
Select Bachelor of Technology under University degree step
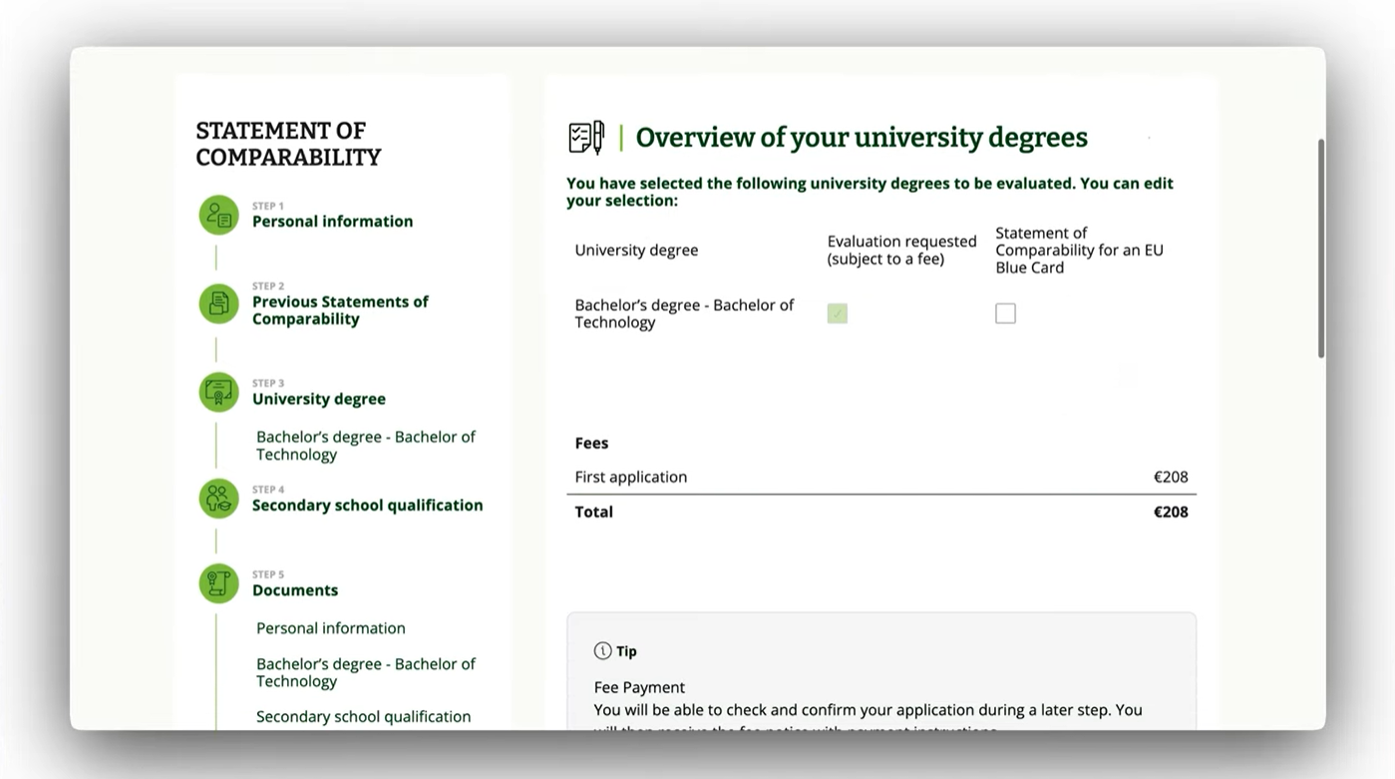(366, 445)
